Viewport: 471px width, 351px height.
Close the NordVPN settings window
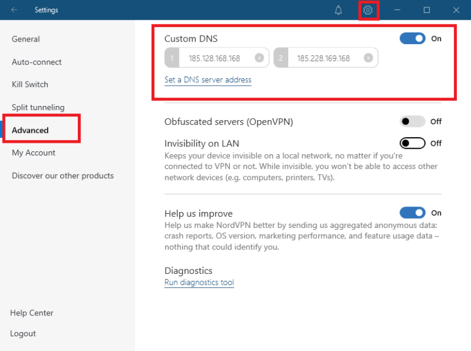[456, 10]
